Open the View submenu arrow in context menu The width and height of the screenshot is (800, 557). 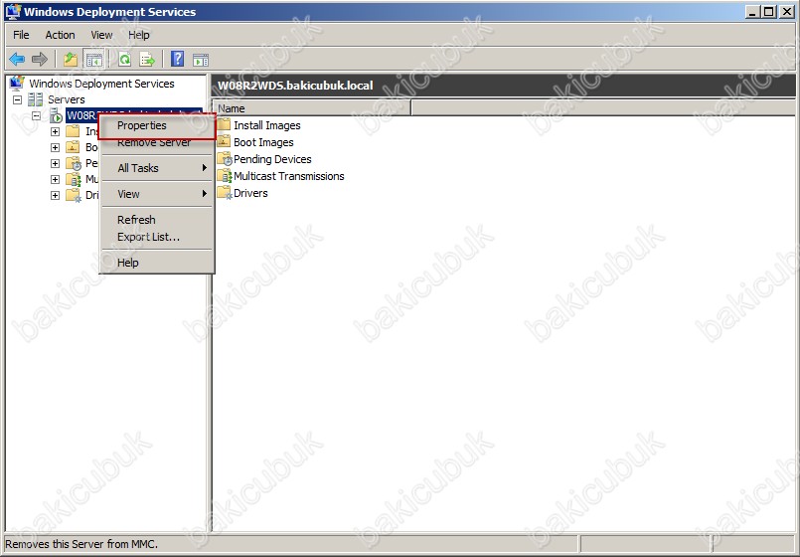pos(204,194)
